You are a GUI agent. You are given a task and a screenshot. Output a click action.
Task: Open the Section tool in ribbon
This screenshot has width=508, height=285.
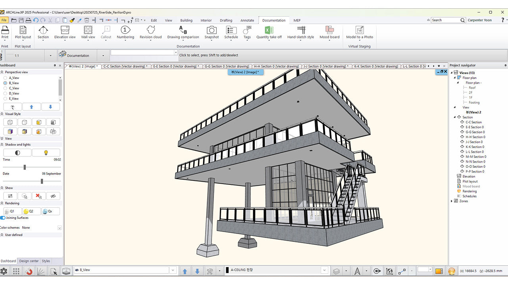43,32
